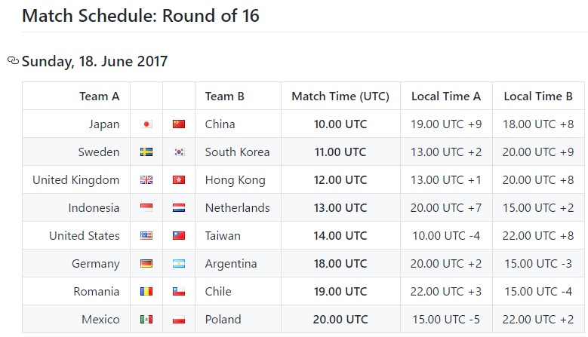Screen dimensions: 588x337
Task: Click the Hong Kong flag icon
Action: click(x=179, y=180)
